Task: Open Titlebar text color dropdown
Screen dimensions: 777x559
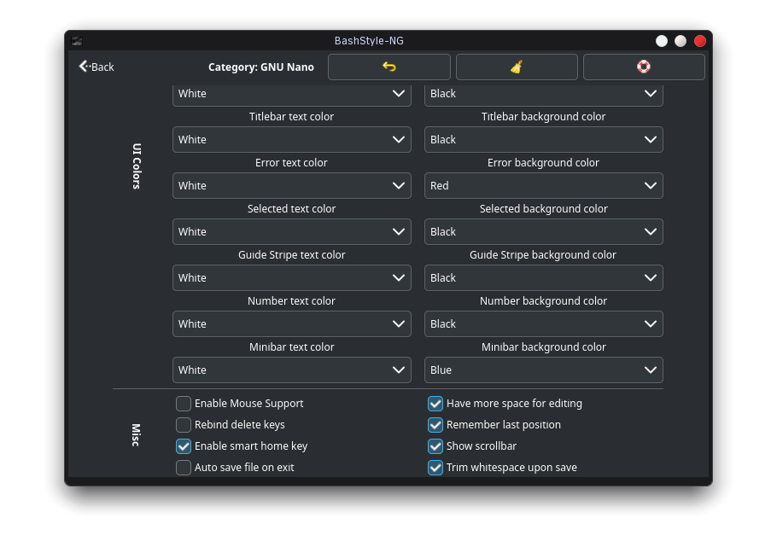Action: (292, 140)
